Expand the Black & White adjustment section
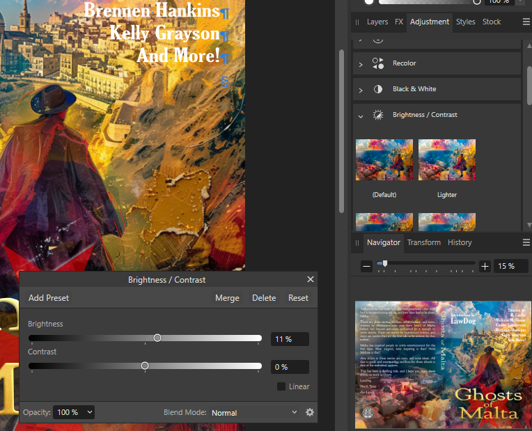The height and width of the screenshot is (431, 532). 361,90
